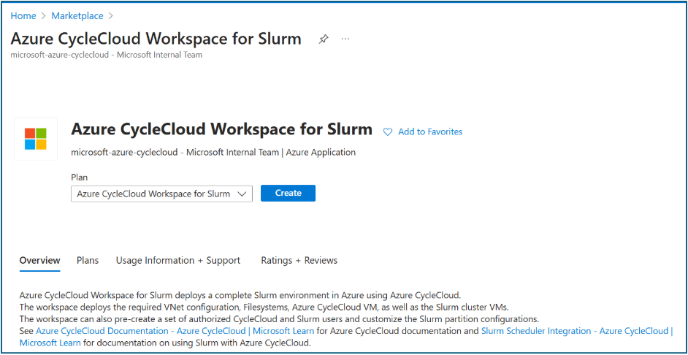Click the heart favorites icon
This screenshot has height=355, width=688.
[x=387, y=131]
